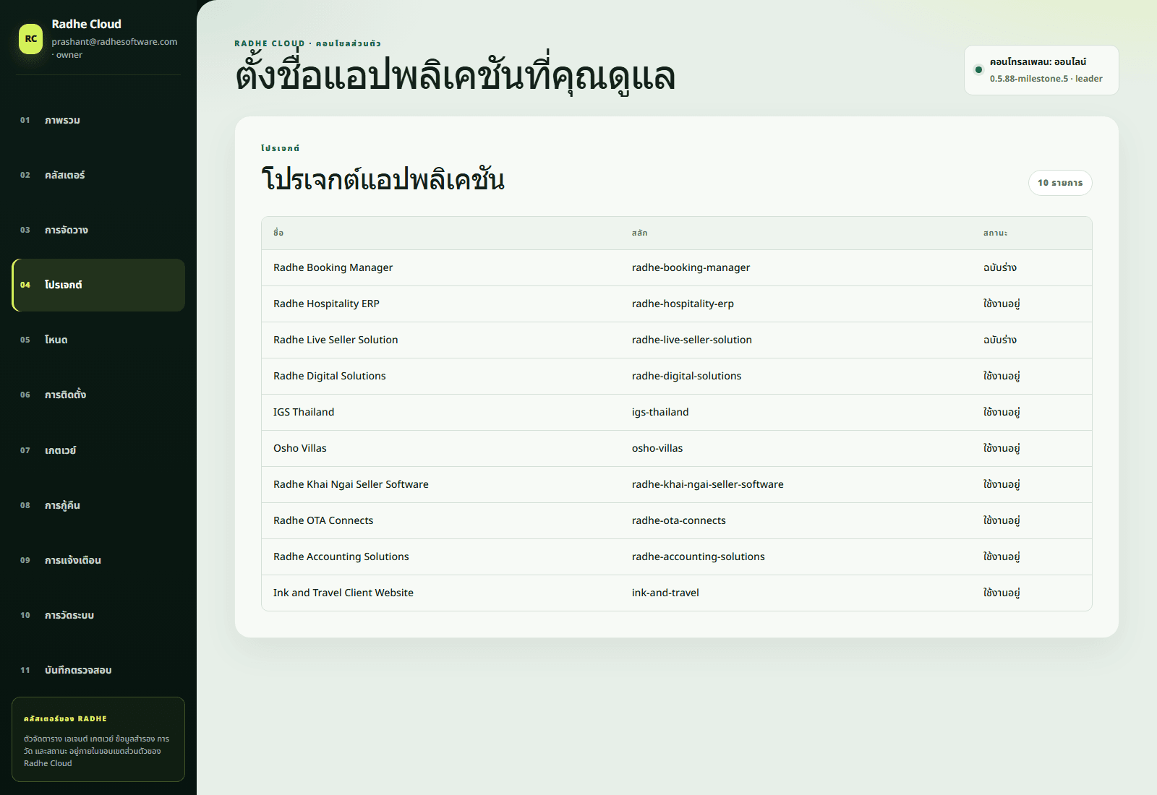Viewport: 1157px width, 795px height.
Task: Open the ภาพรวม overview page
Action: coord(98,120)
